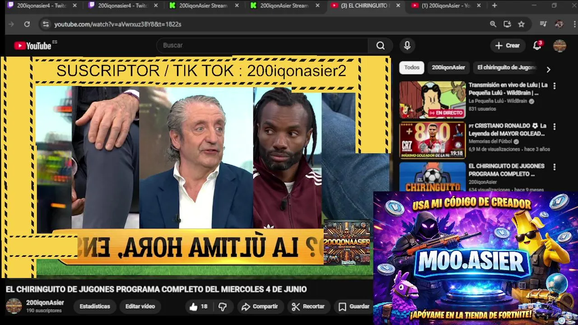Click Editar vídeo button
The height and width of the screenshot is (325, 578).
coord(140,306)
